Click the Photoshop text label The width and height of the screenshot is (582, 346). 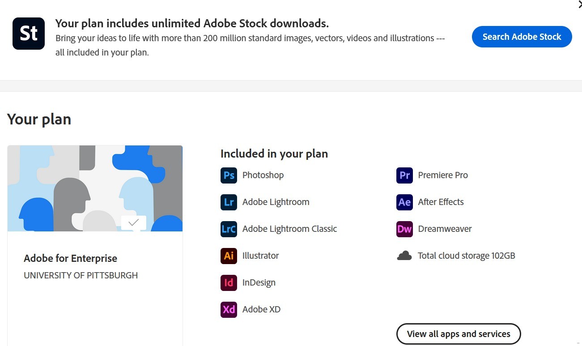tap(263, 175)
